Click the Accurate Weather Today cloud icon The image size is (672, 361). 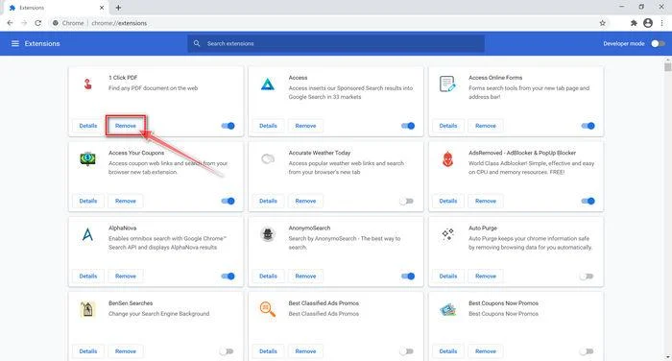coord(268,159)
